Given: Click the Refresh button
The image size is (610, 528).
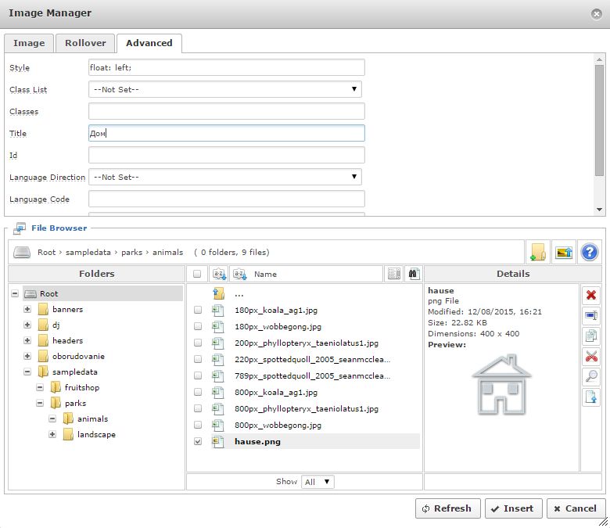Looking at the screenshot, I should (447, 508).
